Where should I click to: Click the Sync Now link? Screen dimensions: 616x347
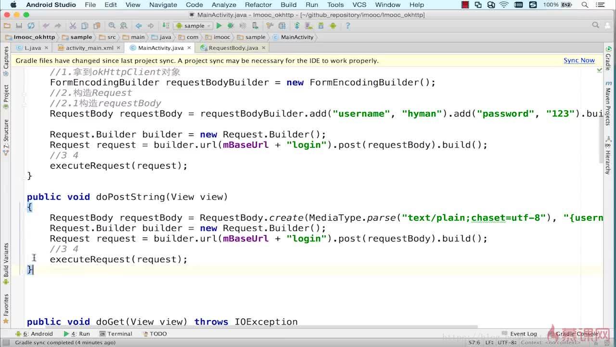579,60
